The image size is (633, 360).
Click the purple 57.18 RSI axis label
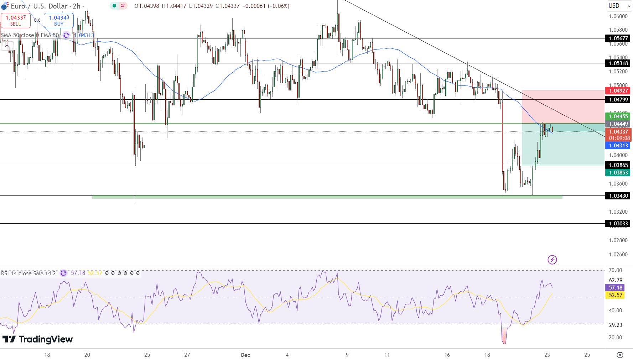615,288
